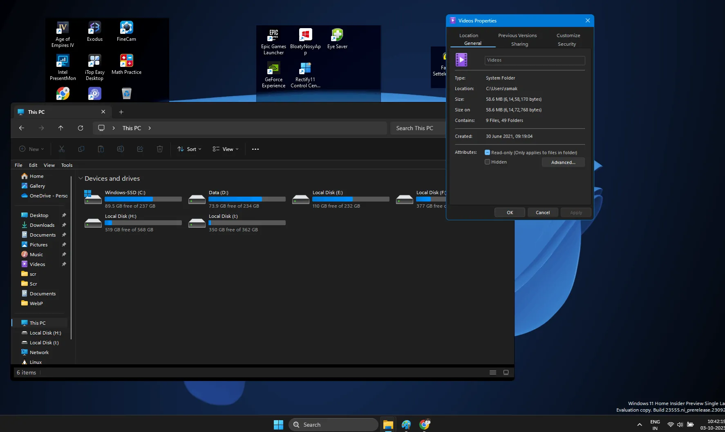
Task: Open Google Chrome from the taskbar
Action: 425,424
